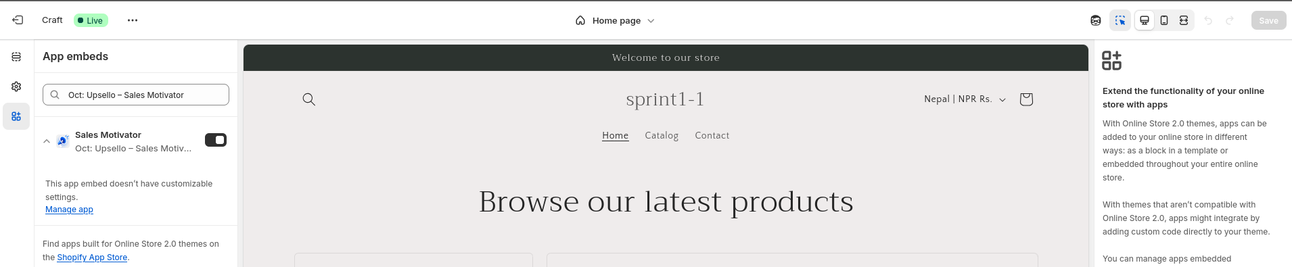Toggle the element inspector icon

1120,20
